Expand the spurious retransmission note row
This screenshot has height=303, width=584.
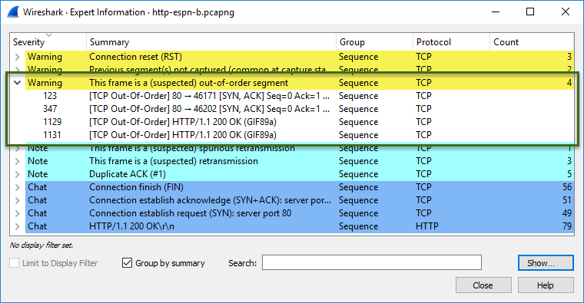(17, 149)
